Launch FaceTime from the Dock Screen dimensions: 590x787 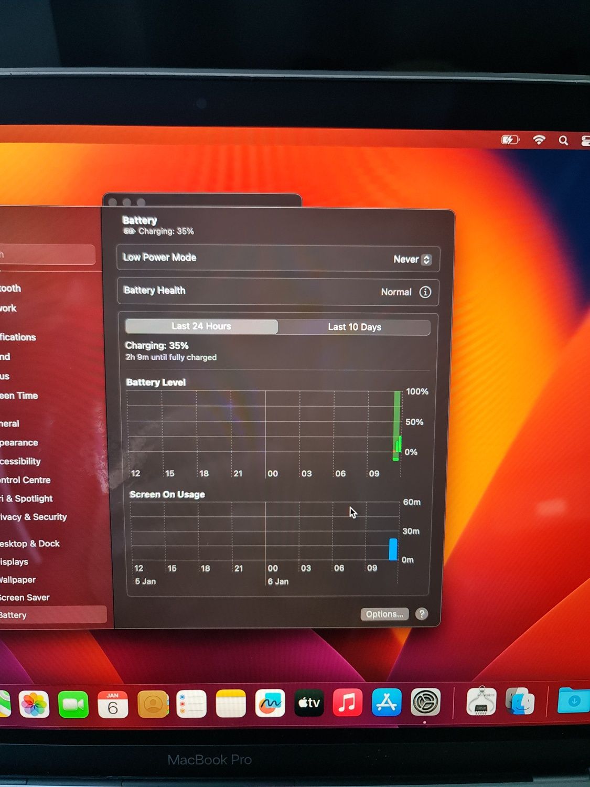[73, 704]
